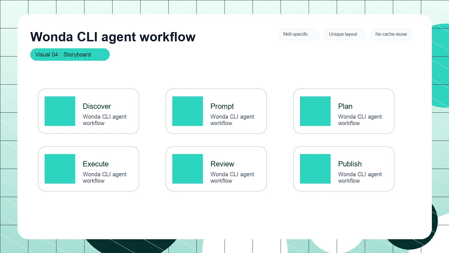Viewport: 449px width, 253px height.
Task: Click the Plan step title
Action: tap(345, 106)
